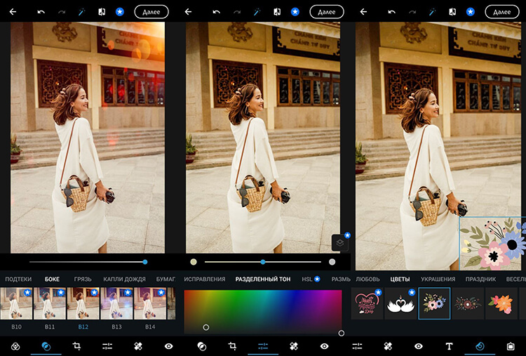Pick a hue in the rainbow color field
526x356 pixels.
263,311
